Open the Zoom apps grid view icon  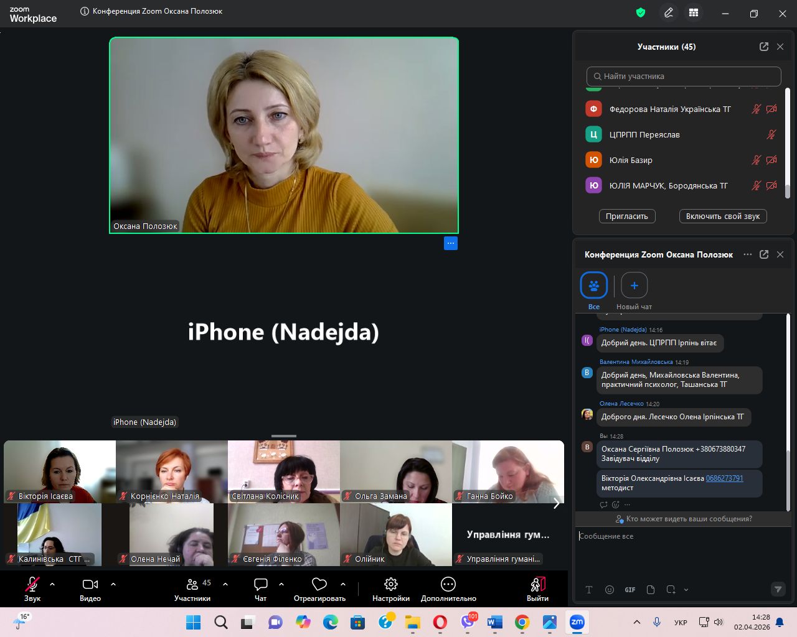coord(694,12)
